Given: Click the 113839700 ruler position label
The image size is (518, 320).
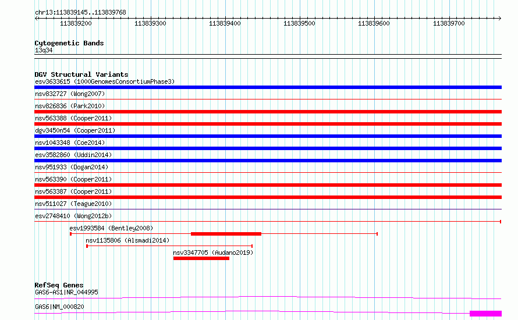Looking at the screenshot, I should [449, 23].
